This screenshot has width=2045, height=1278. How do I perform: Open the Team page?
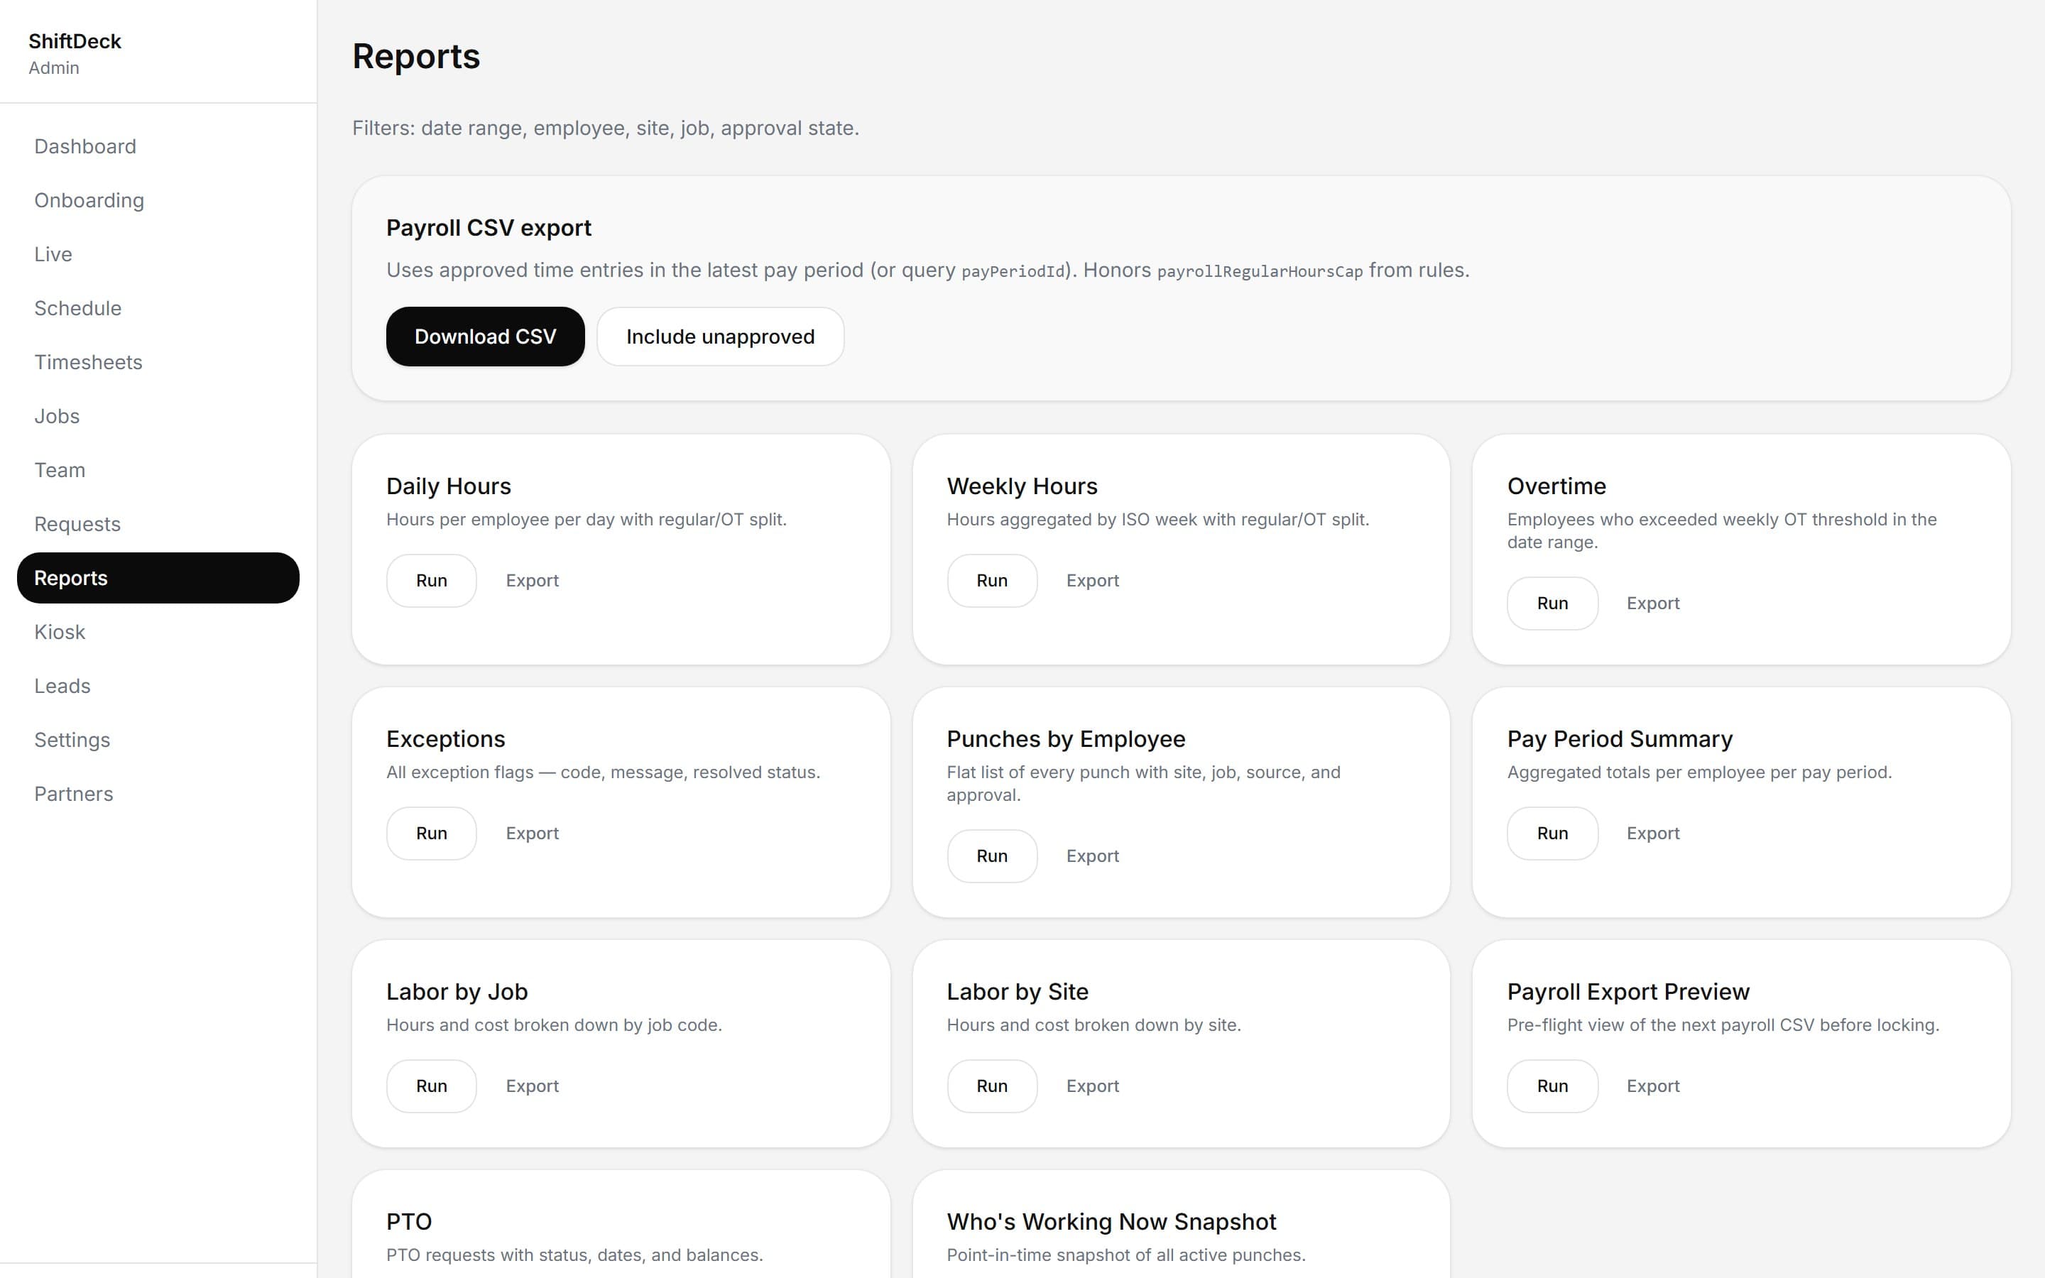(x=158, y=470)
